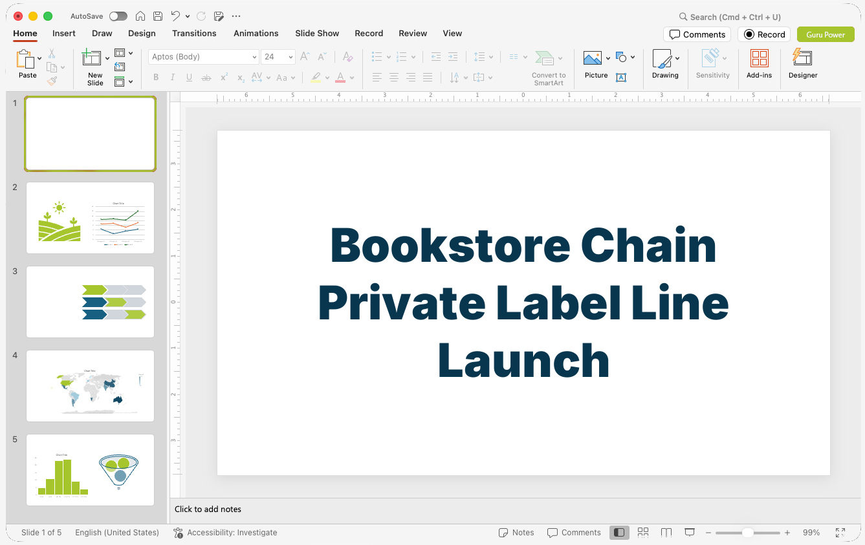Open the font name dropdown
Screen dimensions: 865x545
pyautogui.click(x=254, y=57)
